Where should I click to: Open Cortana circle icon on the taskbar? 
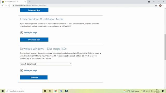pyautogui.click(x=45, y=91)
